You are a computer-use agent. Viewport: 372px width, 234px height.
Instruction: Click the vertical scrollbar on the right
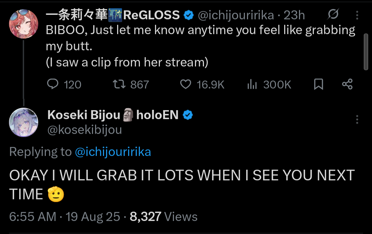point(366,52)
